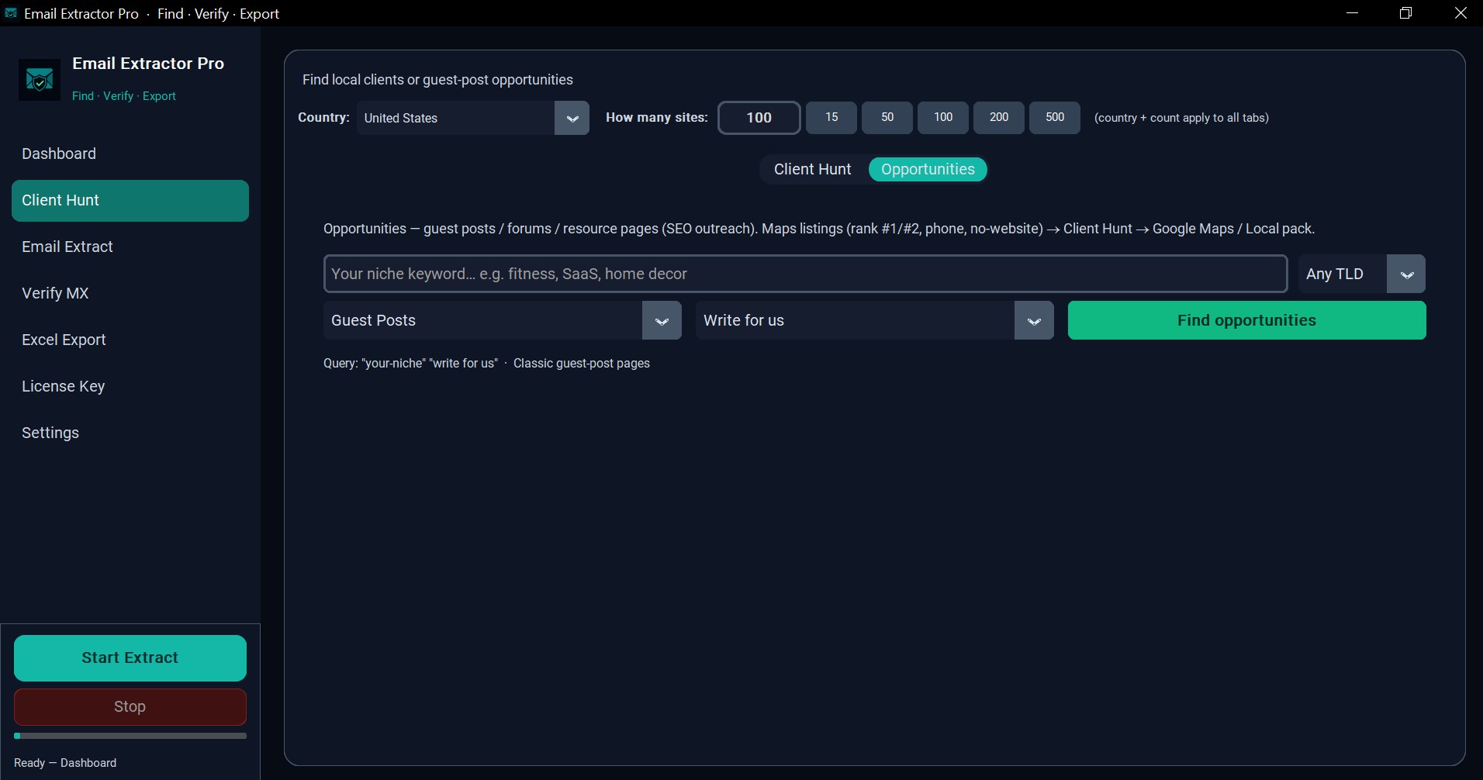
Task: Minimize the Email Extractor Pro window
Action: click(x=1353, y=13)
